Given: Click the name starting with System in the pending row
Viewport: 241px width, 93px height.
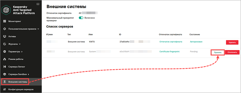Looking at the screenshot, I should [x=100, y=52].
